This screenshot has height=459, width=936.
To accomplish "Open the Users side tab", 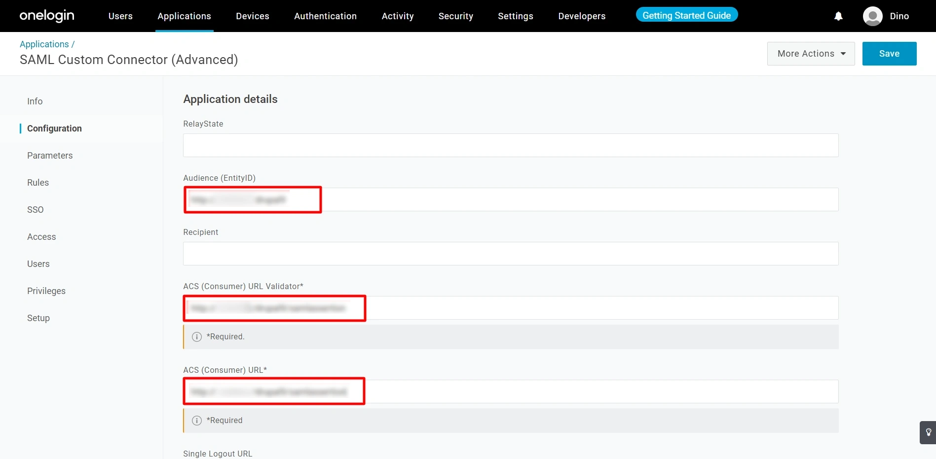I will coord(38,264).
